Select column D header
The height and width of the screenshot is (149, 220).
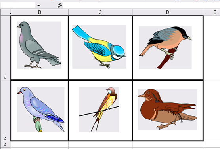click(168, 13)
